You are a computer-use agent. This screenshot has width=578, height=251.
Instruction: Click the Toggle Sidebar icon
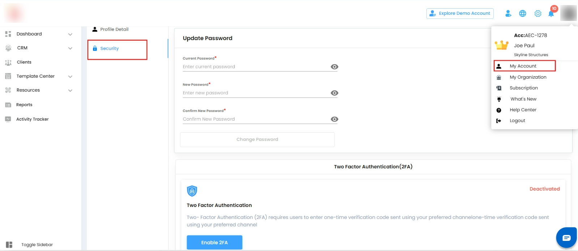pos(9,244)
